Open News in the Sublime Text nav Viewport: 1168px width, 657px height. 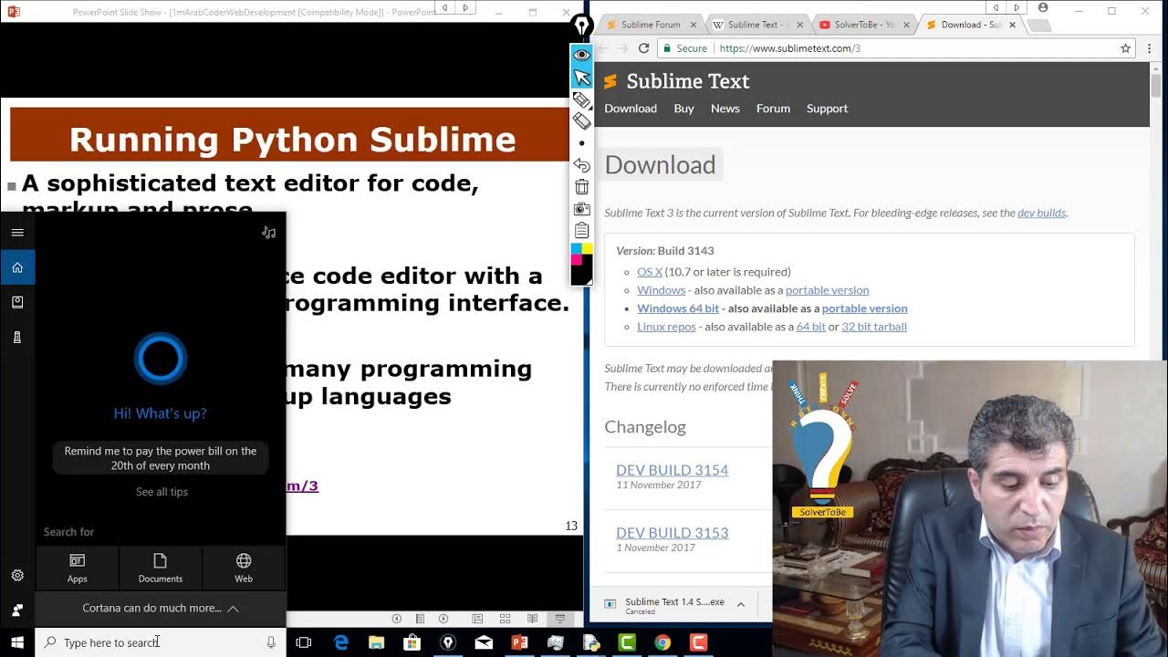(x=725, y=108)
